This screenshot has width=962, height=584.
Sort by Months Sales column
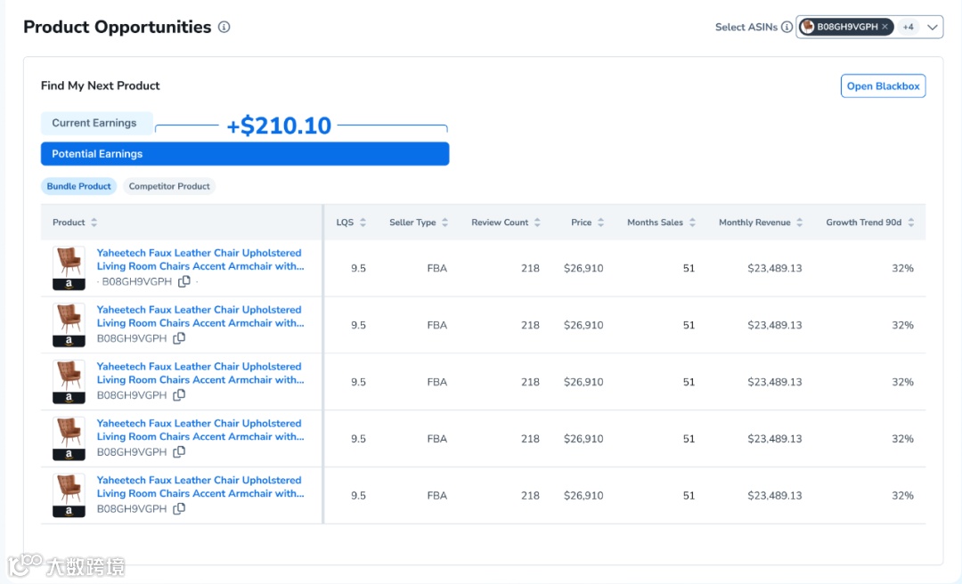(692, 222)
